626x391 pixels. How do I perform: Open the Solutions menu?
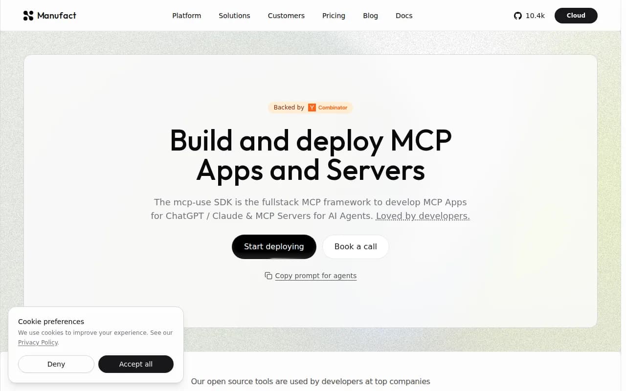(234, 16)
